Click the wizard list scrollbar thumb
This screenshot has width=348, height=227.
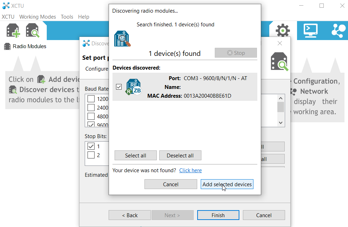click(x=281, y=107)
